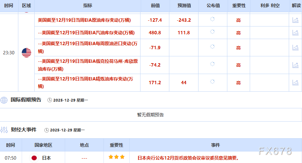
Task: Click the United States flag icon
Action: click(26, 53)
